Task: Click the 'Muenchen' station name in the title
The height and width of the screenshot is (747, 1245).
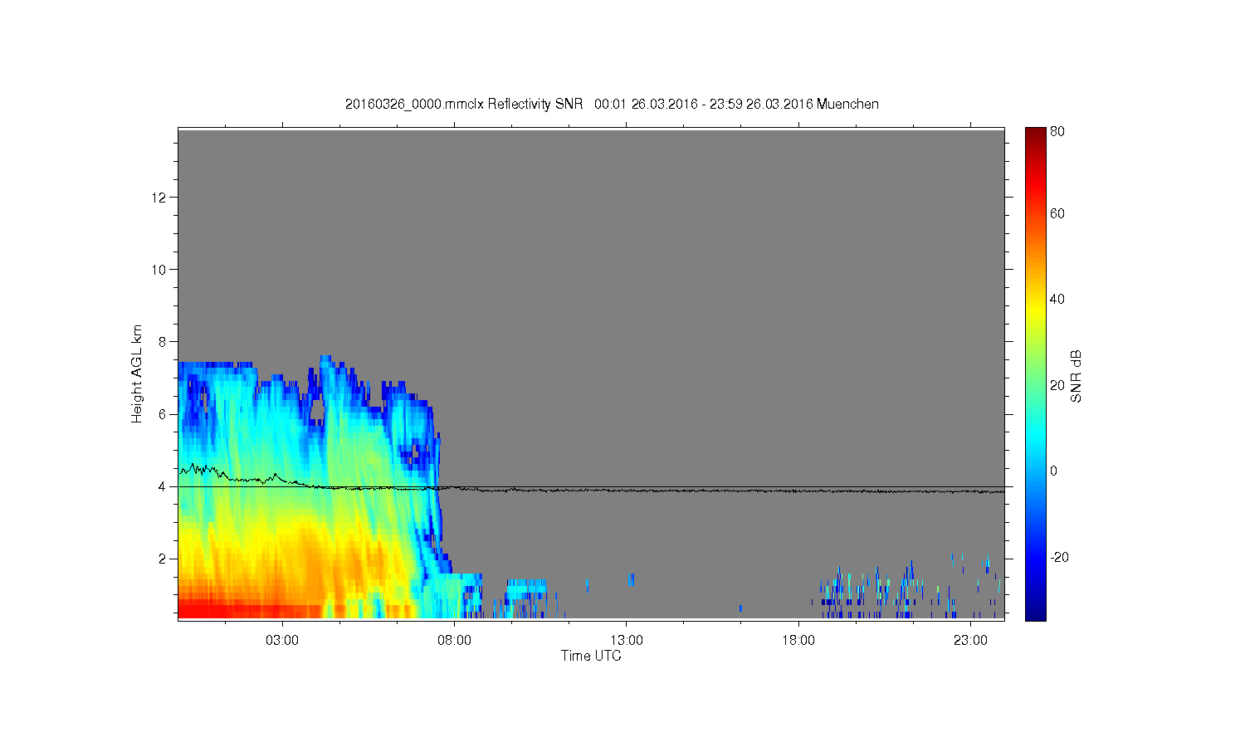Action: 847,105
